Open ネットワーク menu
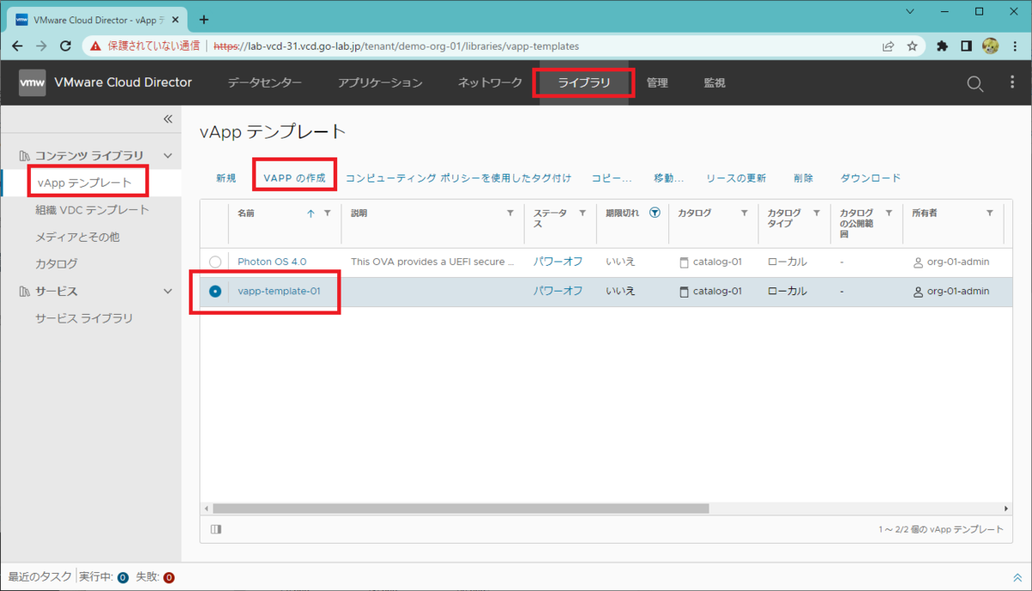The height and width of the screenshot is (591, 1032). point(490,83)
